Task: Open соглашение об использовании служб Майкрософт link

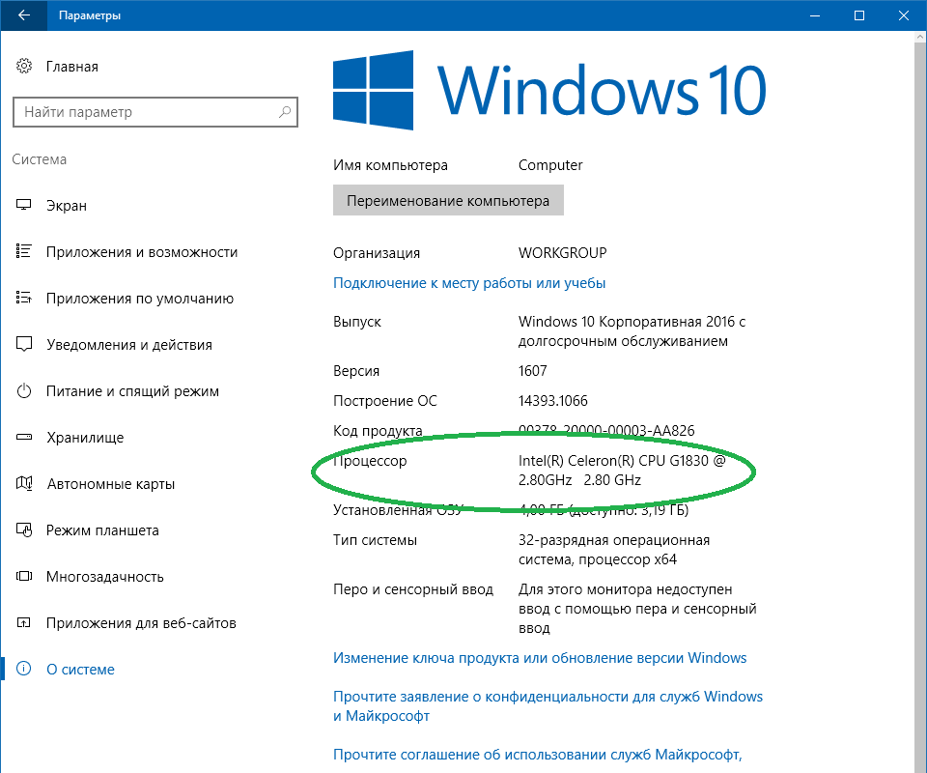Action: [x=538, y=755]
